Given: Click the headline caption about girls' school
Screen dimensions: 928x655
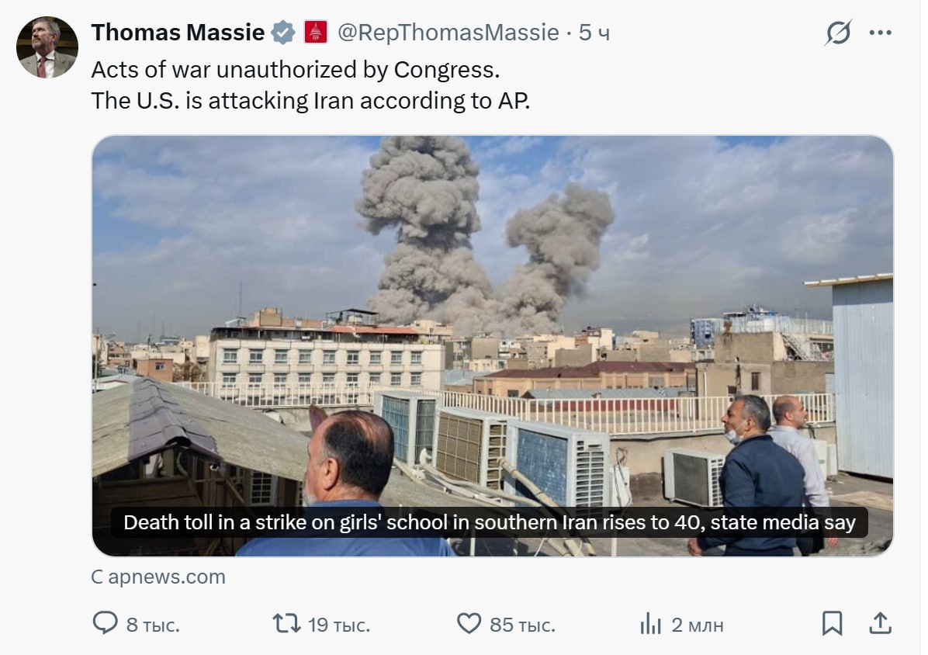Looking at the screenshot, I should point(489,522).
